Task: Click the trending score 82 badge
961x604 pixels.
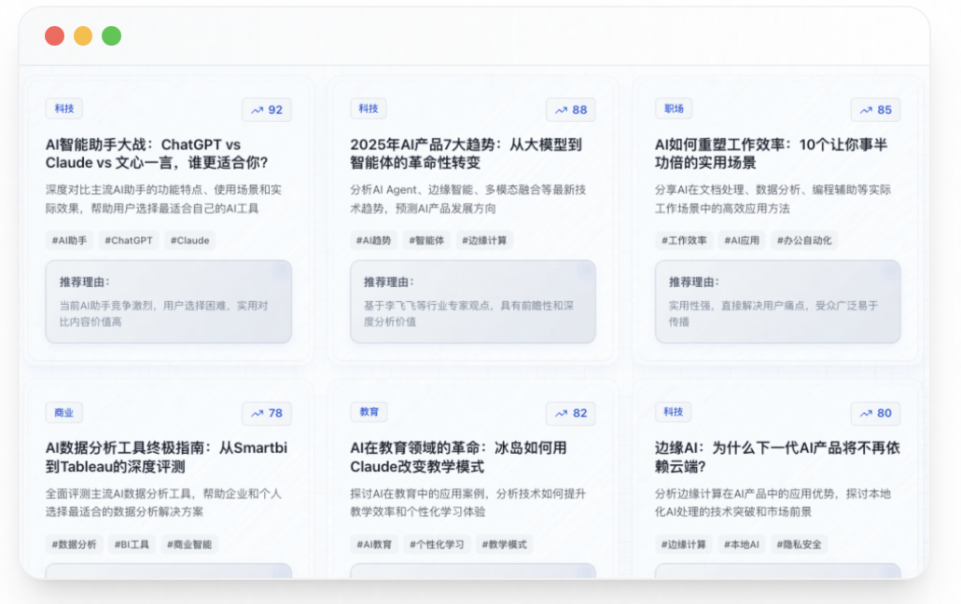Action: (x=571, y=414)
